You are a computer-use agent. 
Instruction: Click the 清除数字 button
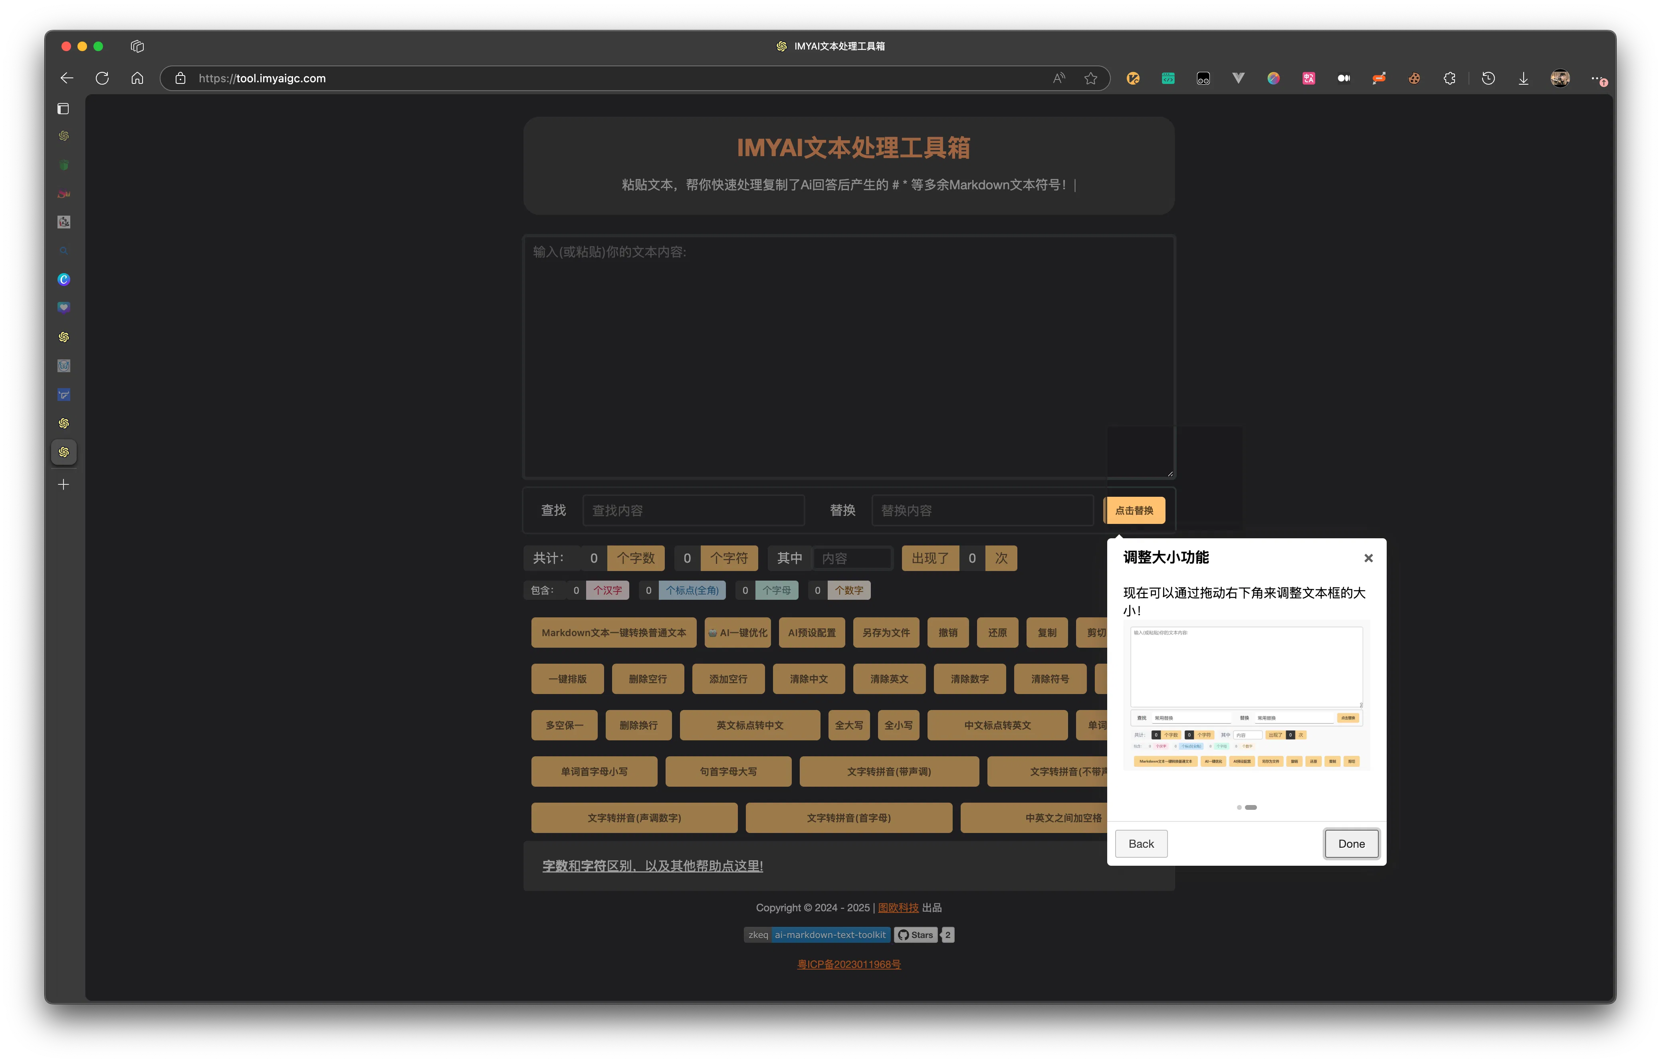pos(969,678)
